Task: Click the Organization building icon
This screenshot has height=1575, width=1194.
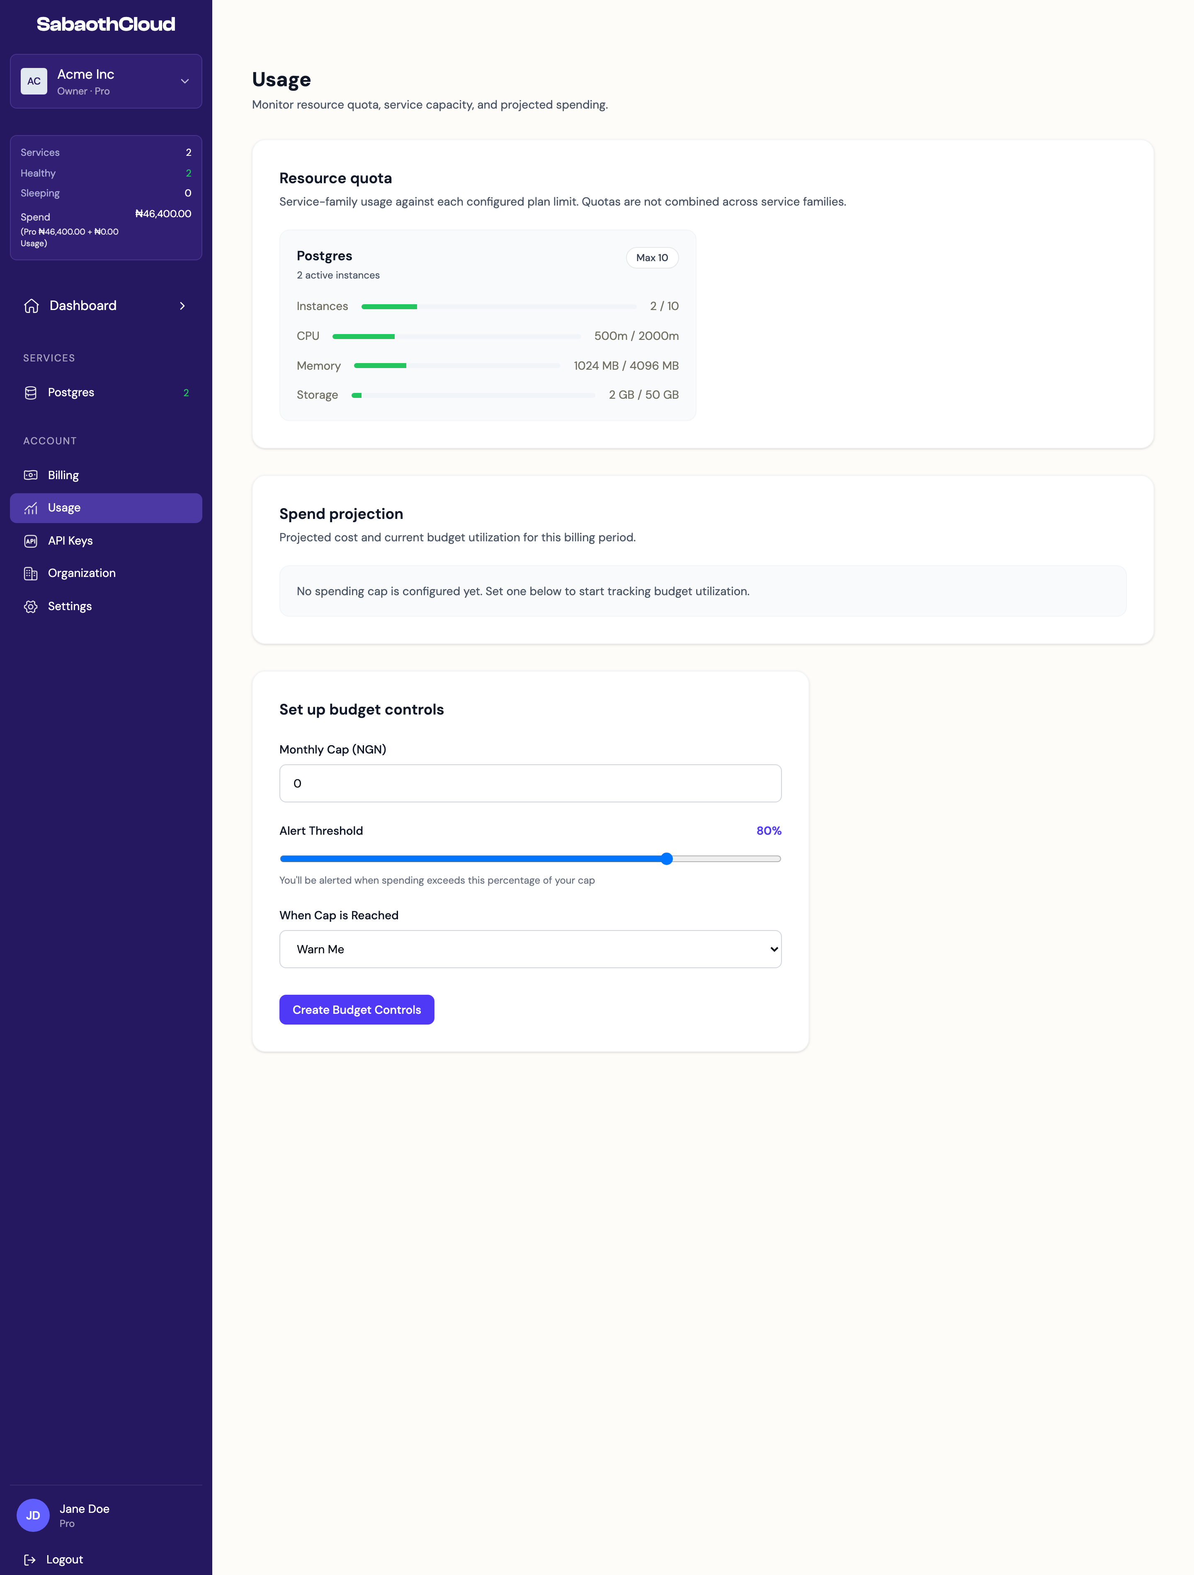Action: [x=31, y=573]
